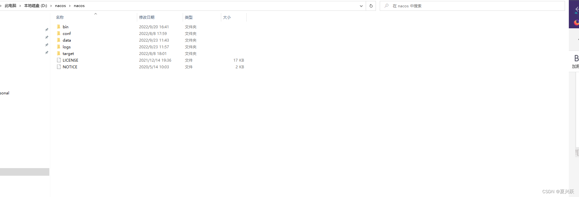Screen dimensions: 579x197
Task: Select the bin folder icon
Action: [59, 27]
